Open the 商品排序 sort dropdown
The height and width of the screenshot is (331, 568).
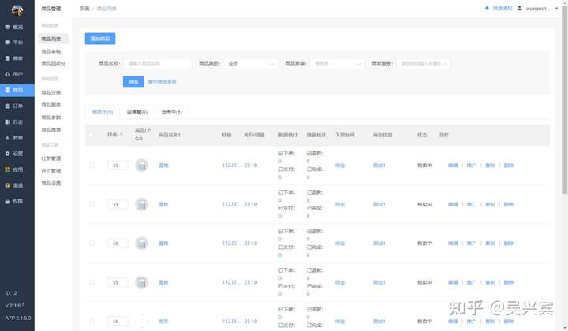click(337, 64)
